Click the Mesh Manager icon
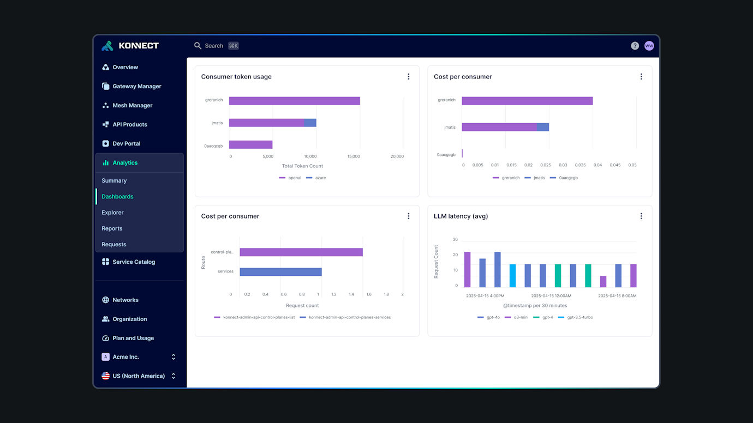 [105, 105]
